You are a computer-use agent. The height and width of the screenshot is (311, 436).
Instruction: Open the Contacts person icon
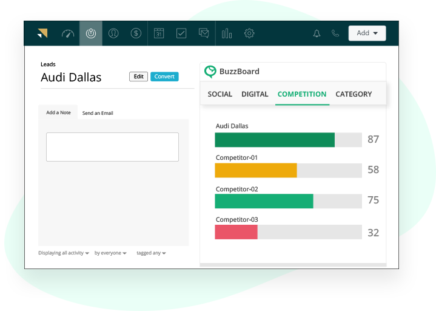point(113,33)
